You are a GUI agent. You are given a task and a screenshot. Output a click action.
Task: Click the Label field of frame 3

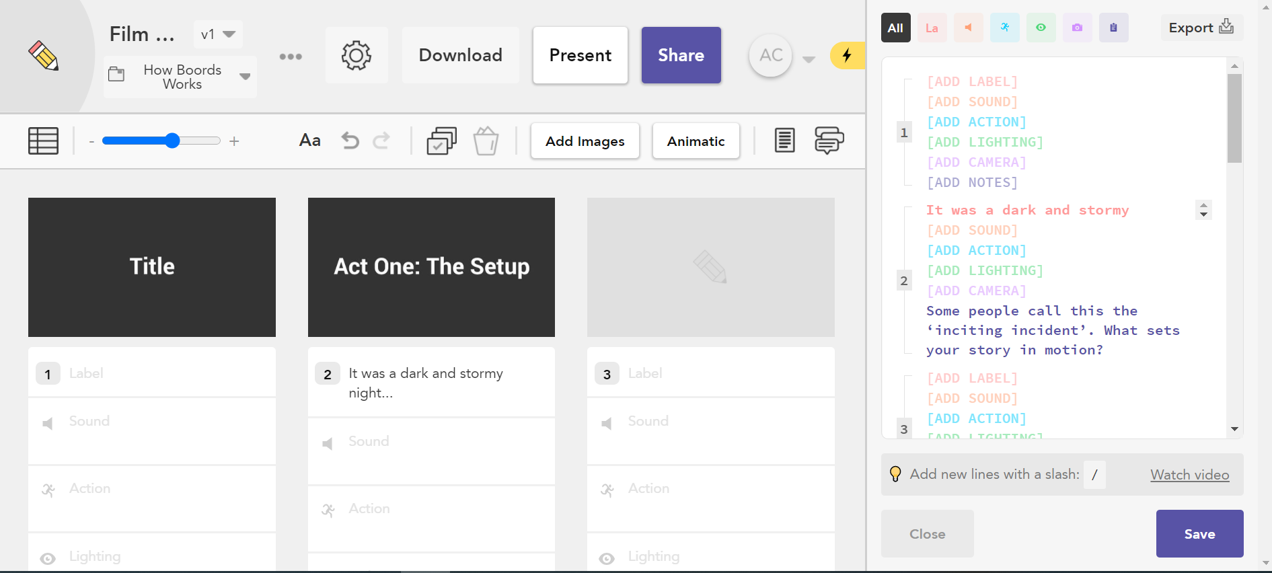(x=711, y=373)
